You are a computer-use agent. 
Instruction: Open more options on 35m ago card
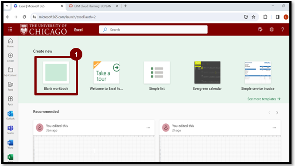pos(148,128)
